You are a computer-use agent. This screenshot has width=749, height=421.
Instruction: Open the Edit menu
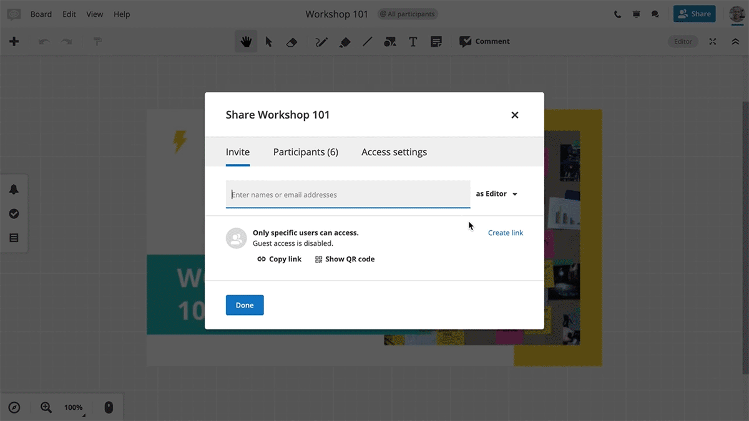pos(69,14)
